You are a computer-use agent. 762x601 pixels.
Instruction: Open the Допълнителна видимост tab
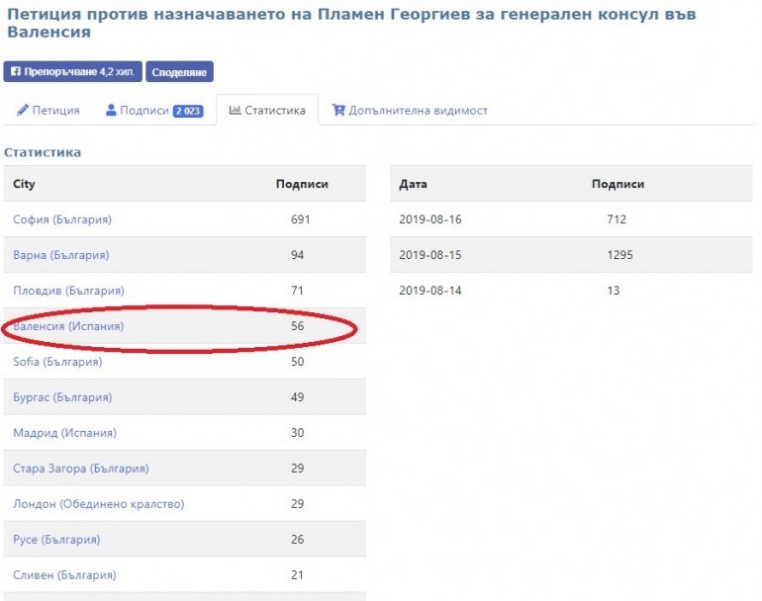[410, 111]
